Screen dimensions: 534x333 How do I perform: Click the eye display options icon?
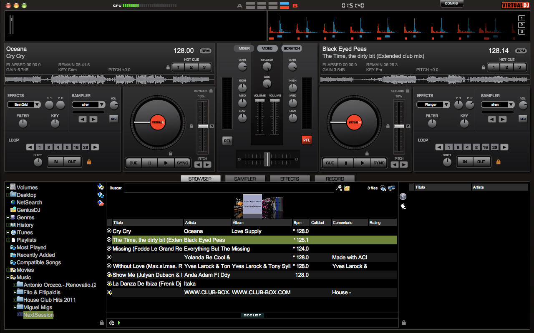[383, 188]
